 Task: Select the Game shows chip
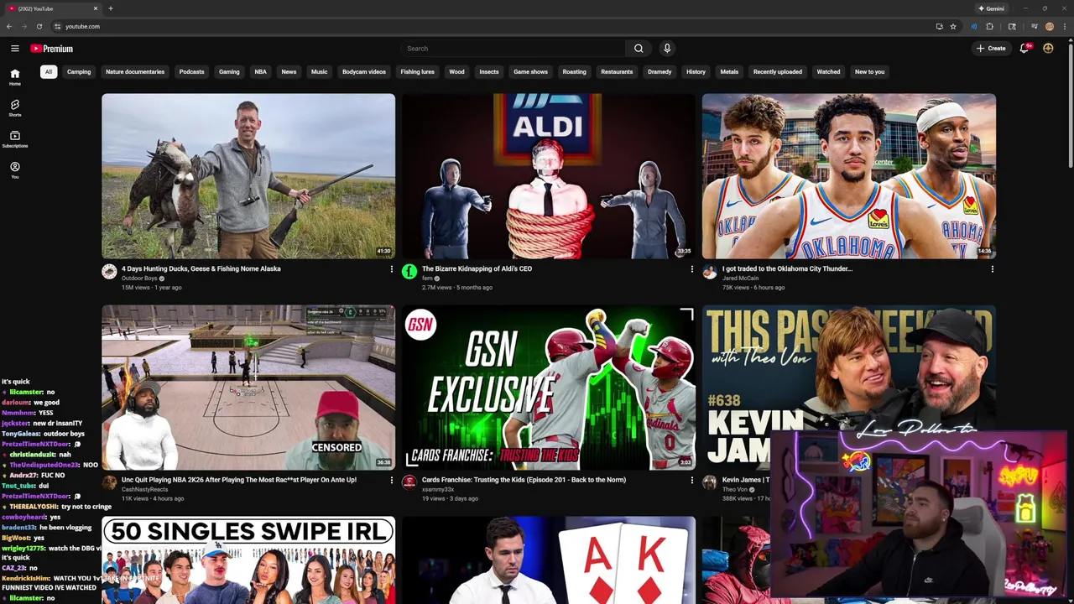[530, 72]
